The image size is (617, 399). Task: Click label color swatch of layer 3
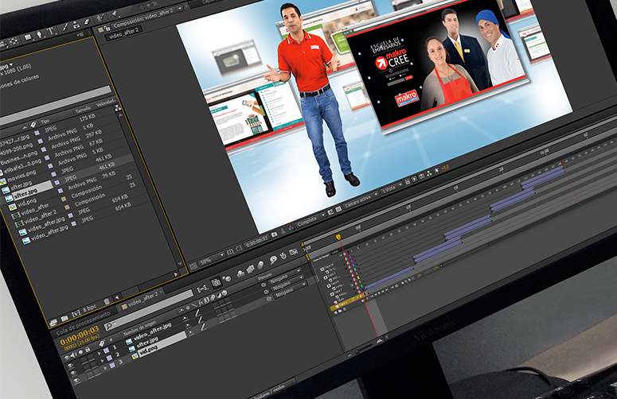pos(112,366)
